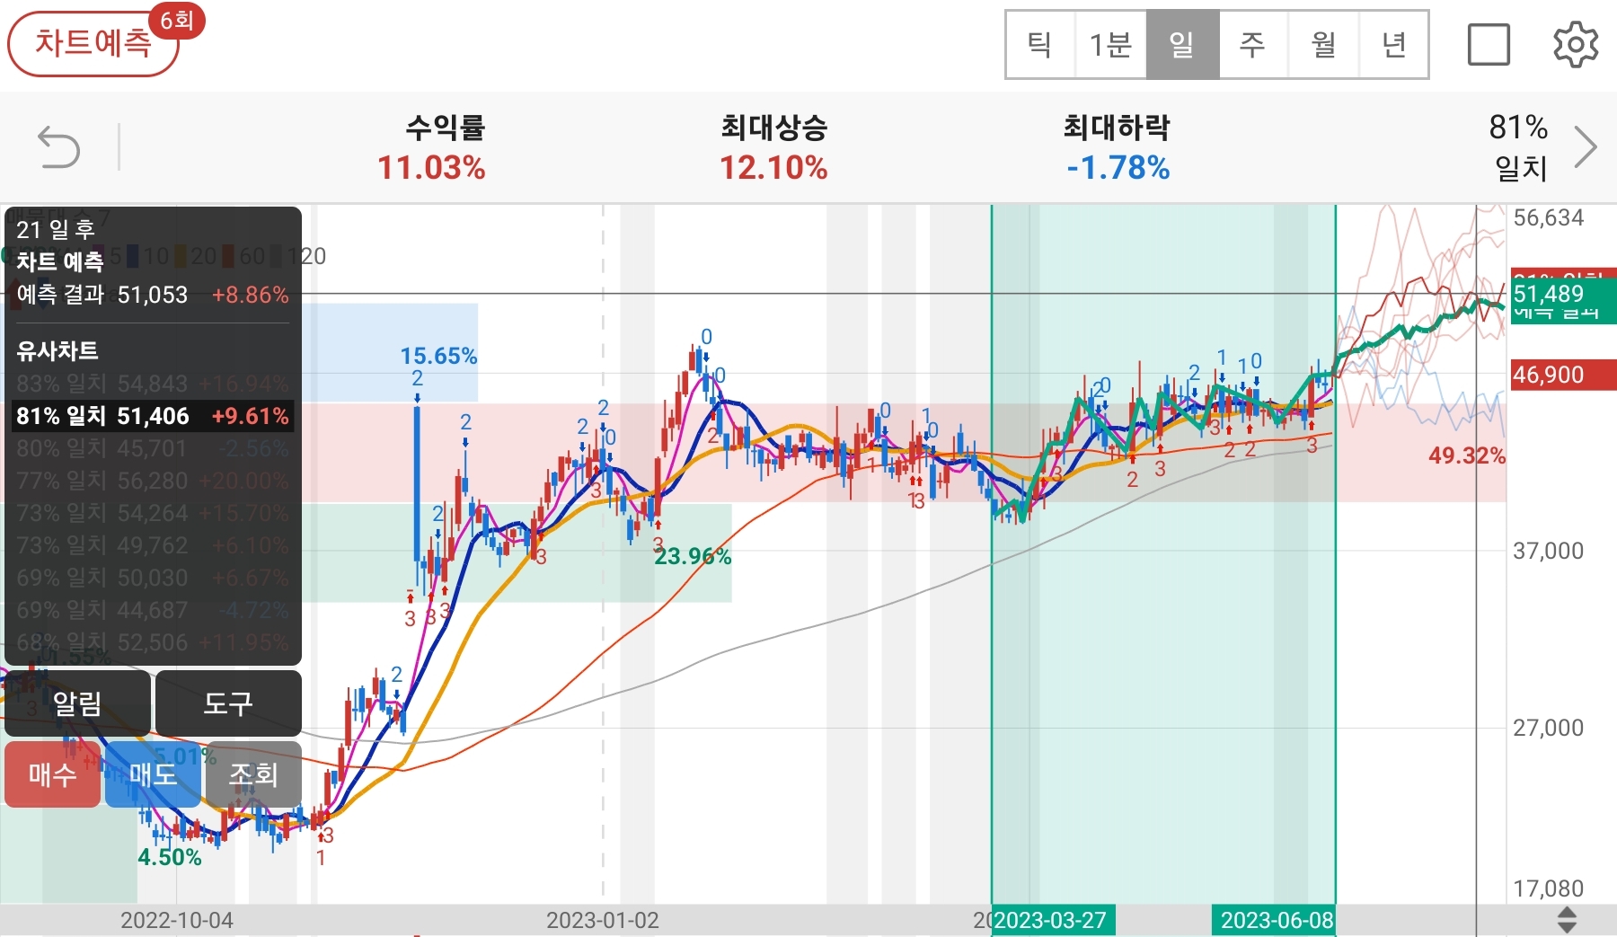Image resolution: width=1617 pixels, height=937 pixels.
Task: Select the 일 daily chart tab
Action: [1182, 45]
